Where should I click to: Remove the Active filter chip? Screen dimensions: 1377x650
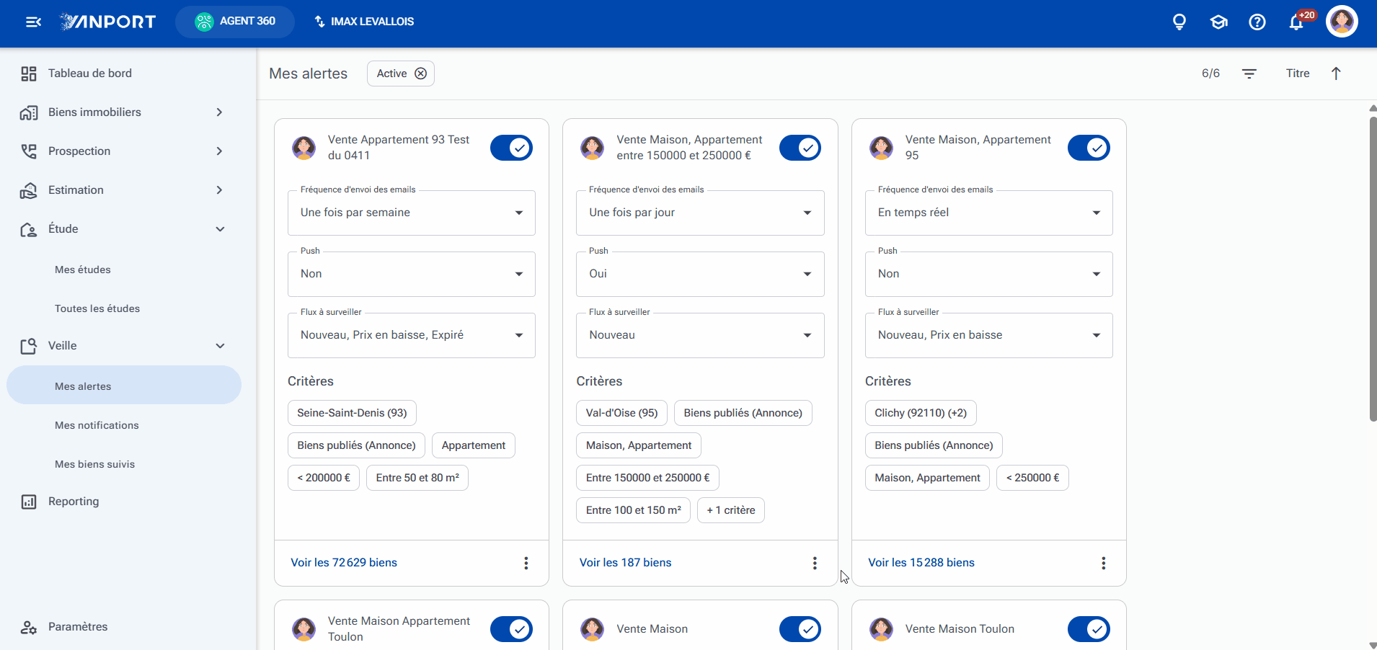click(420, 74)
